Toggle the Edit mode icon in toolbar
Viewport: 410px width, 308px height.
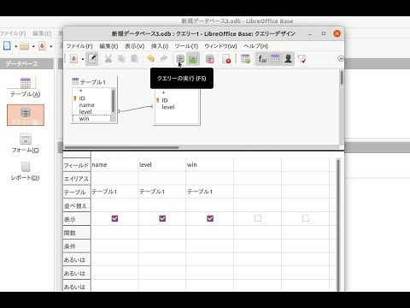[x=92, y=59]
